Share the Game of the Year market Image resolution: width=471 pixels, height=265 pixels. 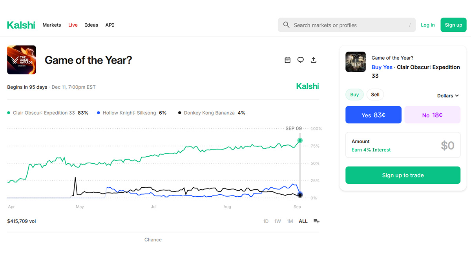tap(314, 60)
